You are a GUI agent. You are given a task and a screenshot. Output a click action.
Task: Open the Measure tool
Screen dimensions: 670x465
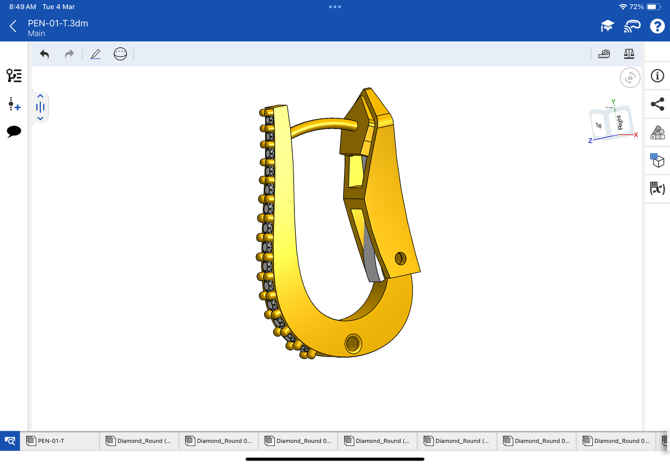coord(604,54)
